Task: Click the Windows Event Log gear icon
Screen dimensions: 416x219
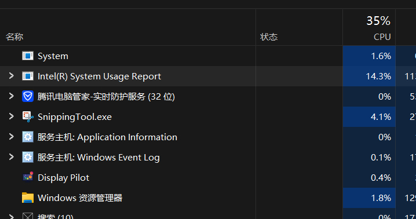Action: [x=28, y=157]
